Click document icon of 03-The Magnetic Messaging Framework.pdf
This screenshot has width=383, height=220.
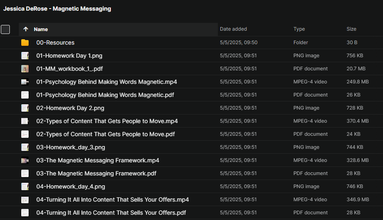pyautogui.click(x=25, y=173)
